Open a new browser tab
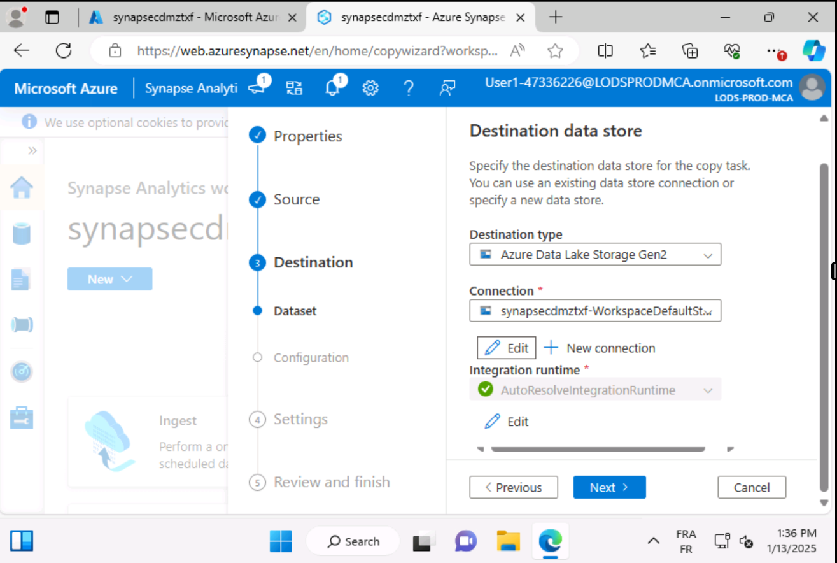Image resolution: width=837 pixels, height=563 pixels. tap(556, 17)
